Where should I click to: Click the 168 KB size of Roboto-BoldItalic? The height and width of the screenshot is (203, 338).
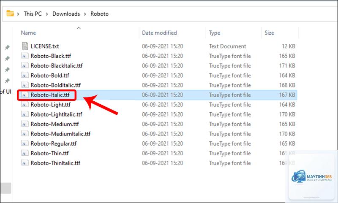pos(287,85)
